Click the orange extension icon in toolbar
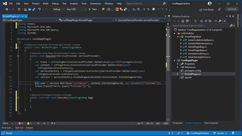 (117, 9)
